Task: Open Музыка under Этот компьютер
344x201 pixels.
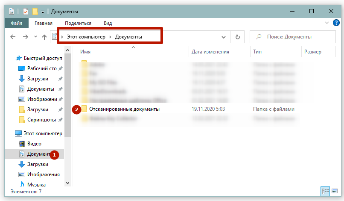Action: click(x=36, y=184)
